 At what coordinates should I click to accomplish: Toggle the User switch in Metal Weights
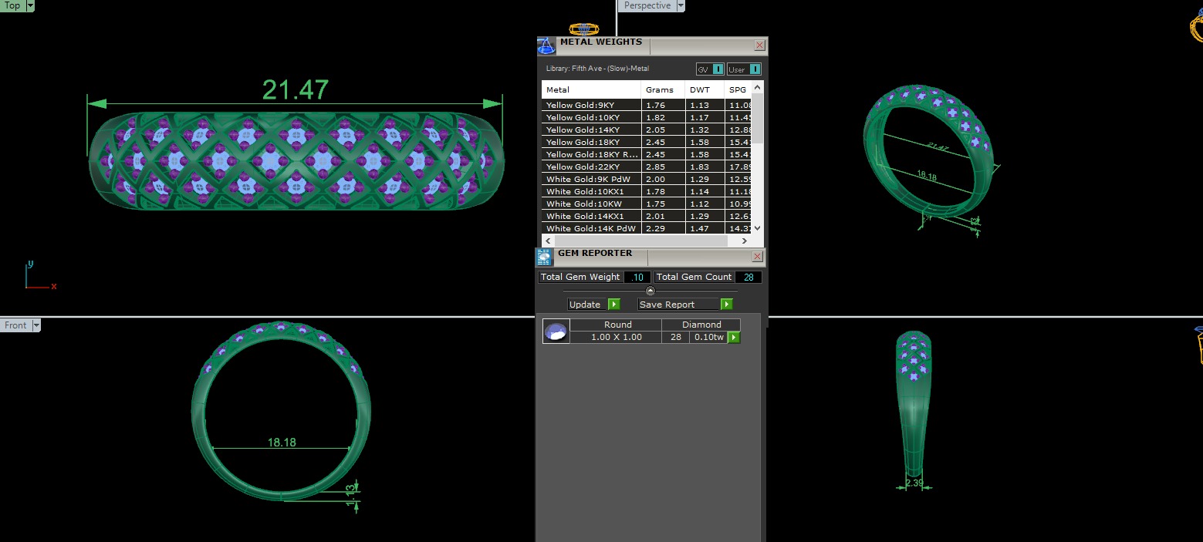click(x=744, y=69)
